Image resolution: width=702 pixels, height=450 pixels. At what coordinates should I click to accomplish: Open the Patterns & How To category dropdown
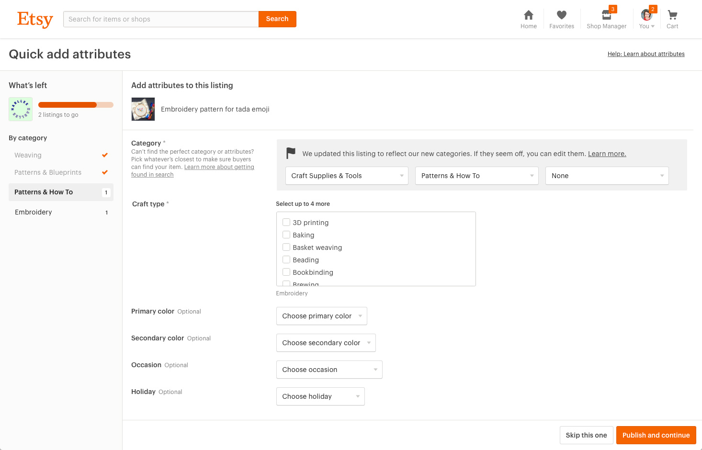point(477,176)
